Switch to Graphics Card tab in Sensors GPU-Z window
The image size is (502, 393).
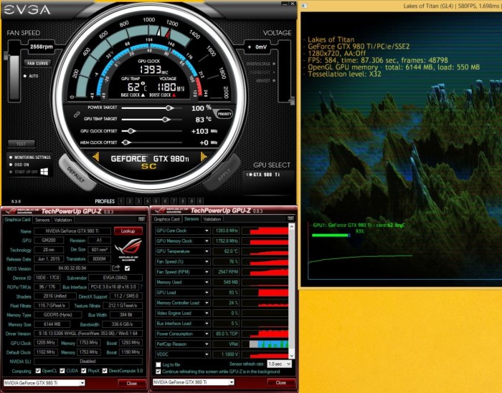pyautogui.click(x=167, y=219)
